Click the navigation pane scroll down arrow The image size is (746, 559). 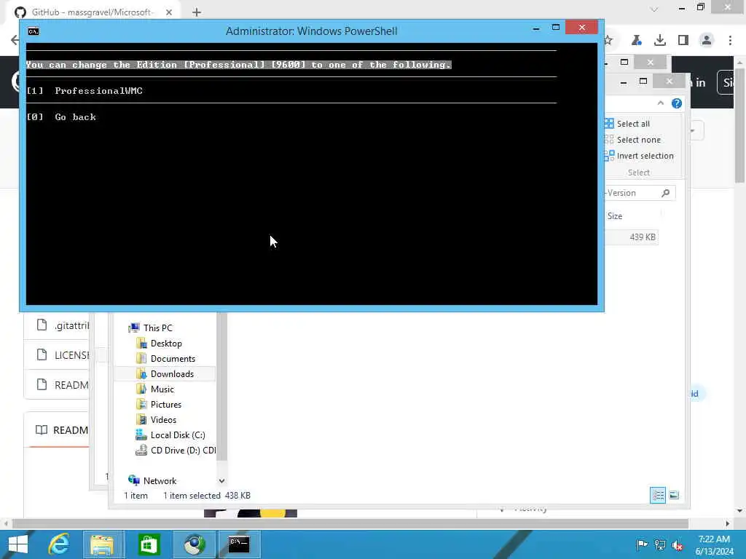[221, 481]
